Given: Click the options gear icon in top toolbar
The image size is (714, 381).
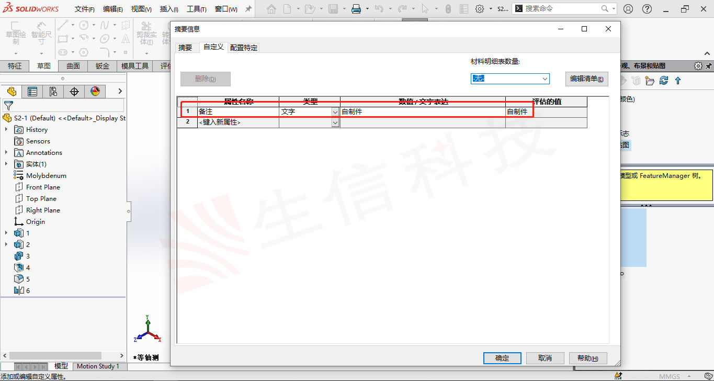Looking at the screenshot, I should pos(479,9).
